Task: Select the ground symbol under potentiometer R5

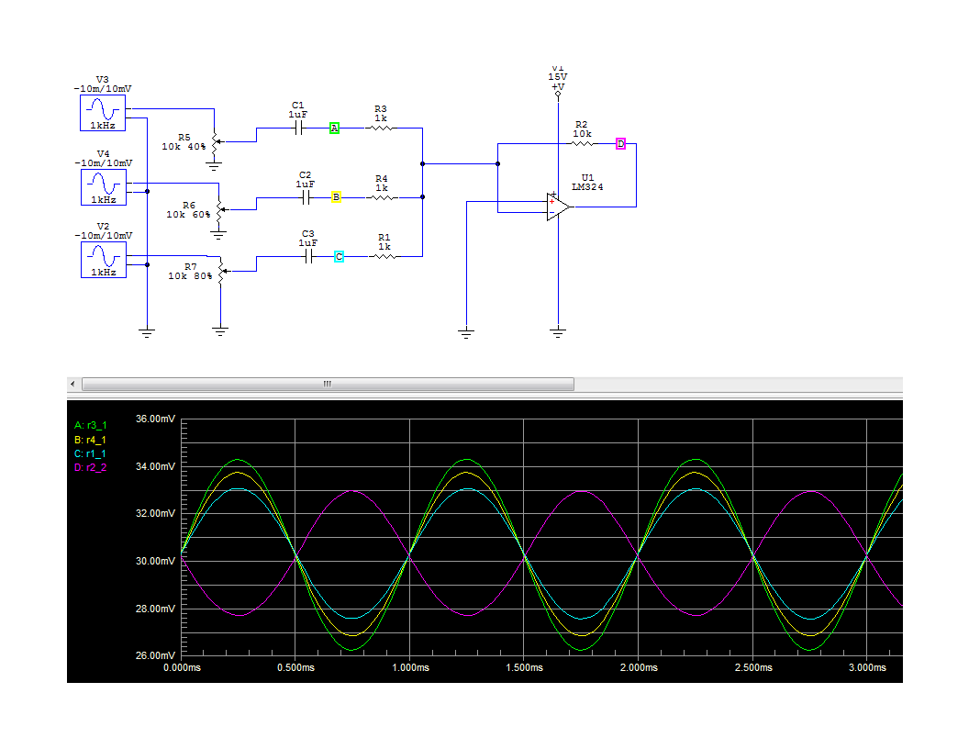Action: [x=214, y=165]
